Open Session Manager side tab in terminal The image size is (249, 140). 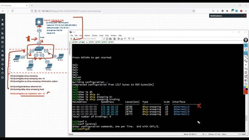tap(70, 48)
